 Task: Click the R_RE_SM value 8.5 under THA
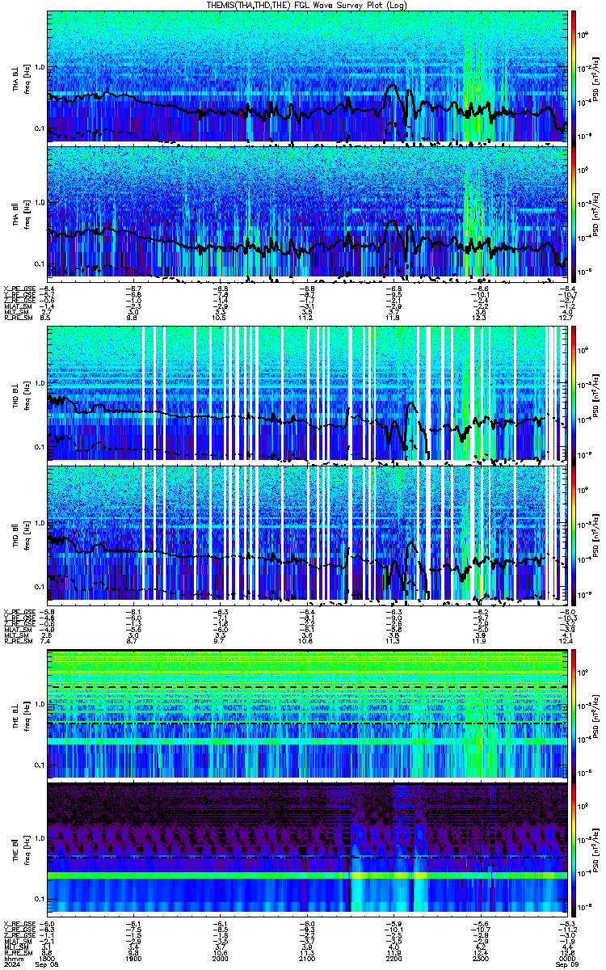coord(46,318)
